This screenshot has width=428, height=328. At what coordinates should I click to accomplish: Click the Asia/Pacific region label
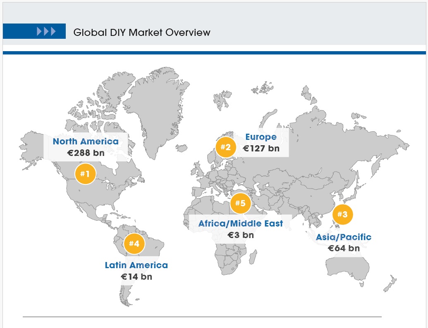coord(344,237)
